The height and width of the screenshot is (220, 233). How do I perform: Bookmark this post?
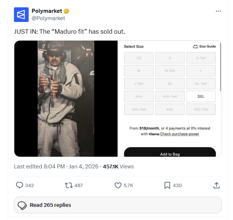point(167,185)
